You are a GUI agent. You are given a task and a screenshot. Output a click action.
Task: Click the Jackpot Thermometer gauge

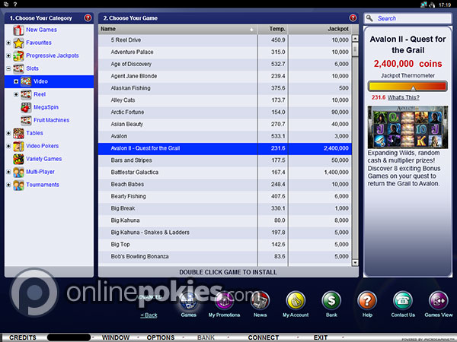[407, 87]
